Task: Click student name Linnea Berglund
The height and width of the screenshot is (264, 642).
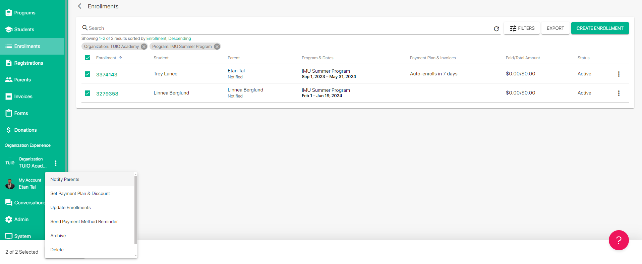Action: pyautogui.click(x=171, y=93)
